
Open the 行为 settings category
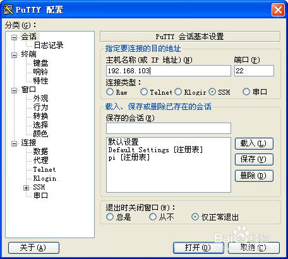click(x=40, y=107)
